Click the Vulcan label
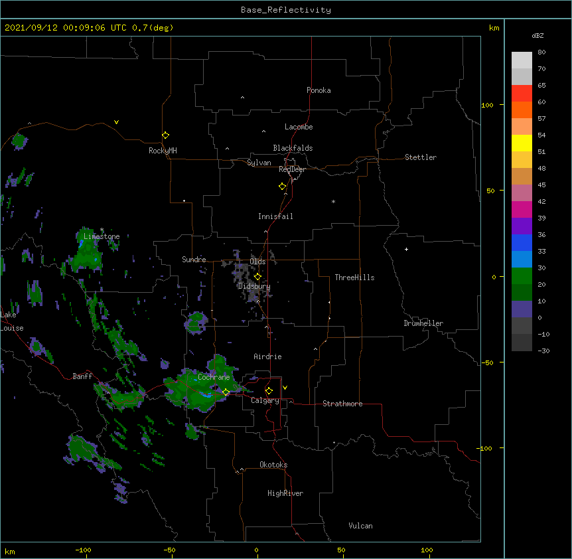The height and width of the screenshot is (559, 572). [x=360, y=526]
